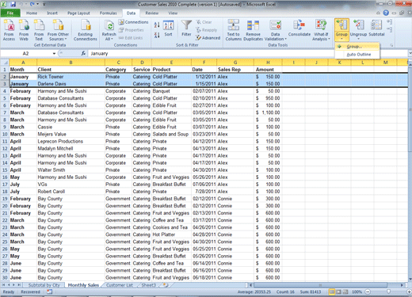412x297 pixels.
Task: Open the What-If Analysis dropdown
Action: (329, 39)
